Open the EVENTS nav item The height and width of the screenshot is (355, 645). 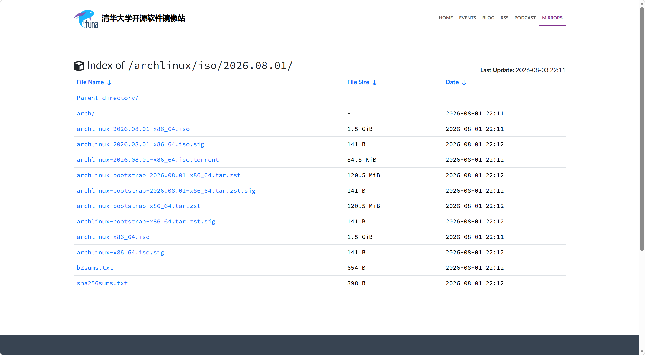[x=467, y=18]
